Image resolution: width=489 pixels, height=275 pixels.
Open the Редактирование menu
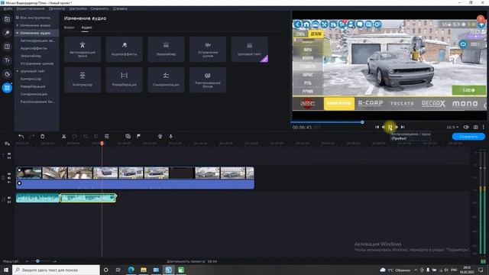[x=31, y=8]
